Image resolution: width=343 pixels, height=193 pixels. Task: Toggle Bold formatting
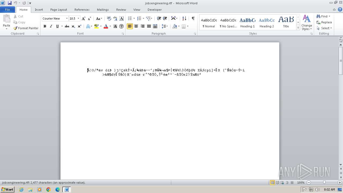point(45,26)
